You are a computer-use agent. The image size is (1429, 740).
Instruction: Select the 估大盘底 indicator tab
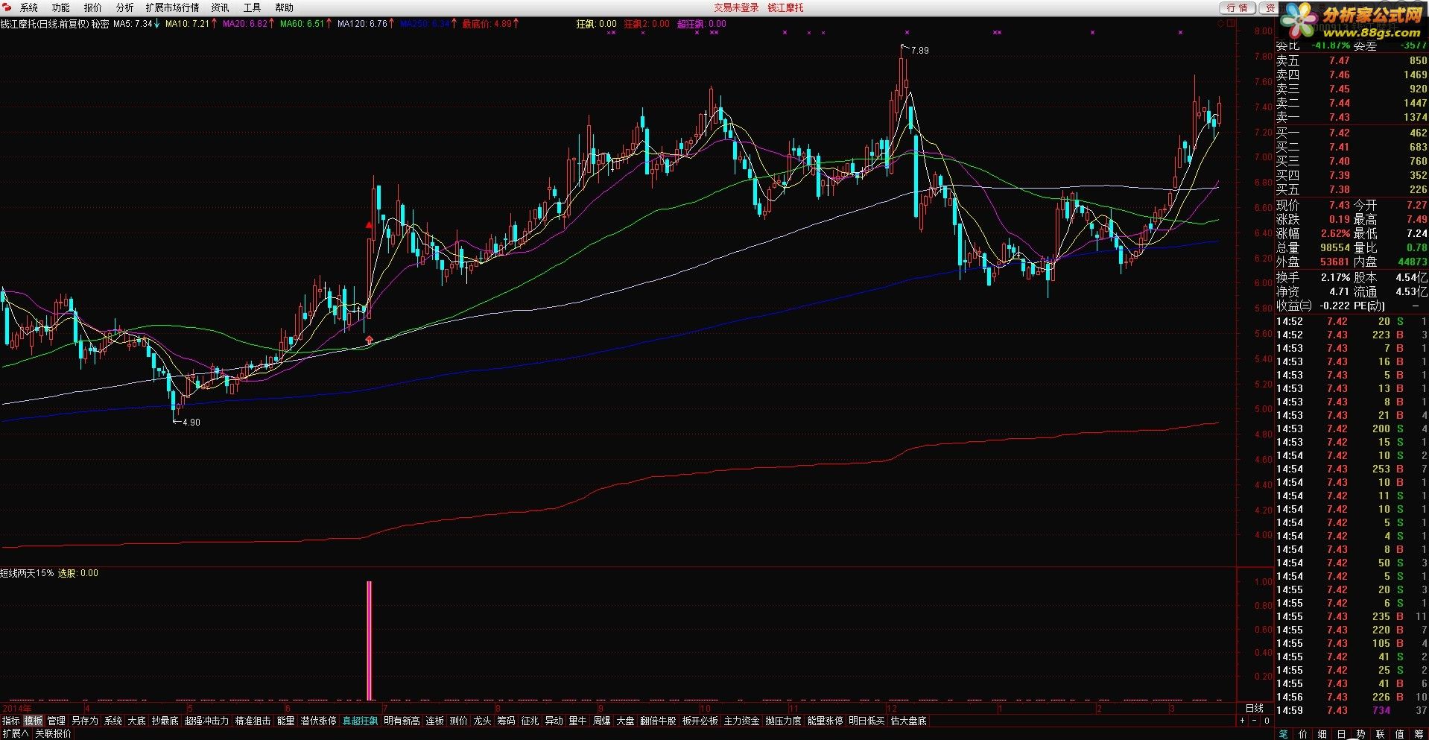(909, 721)
